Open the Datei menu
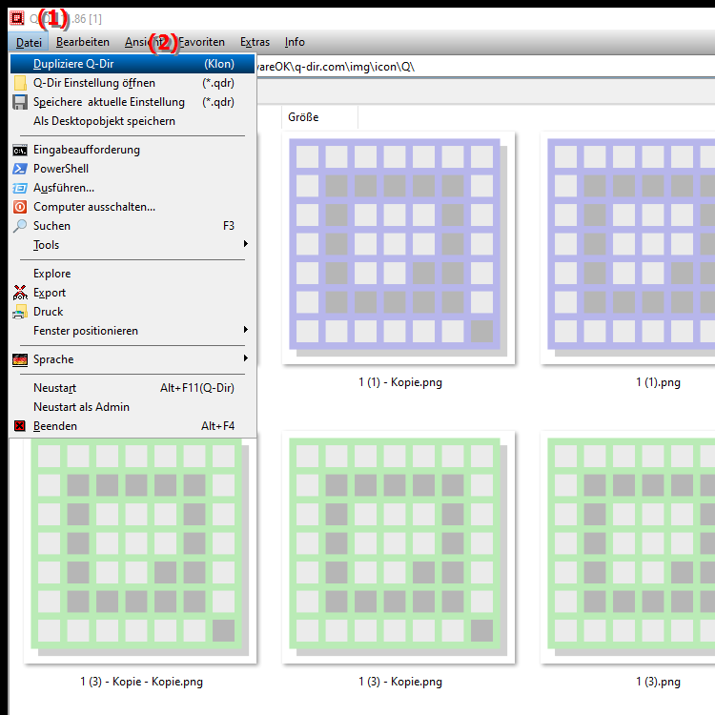This screenshot has height=715, width=715. click(x=29, y=42)
